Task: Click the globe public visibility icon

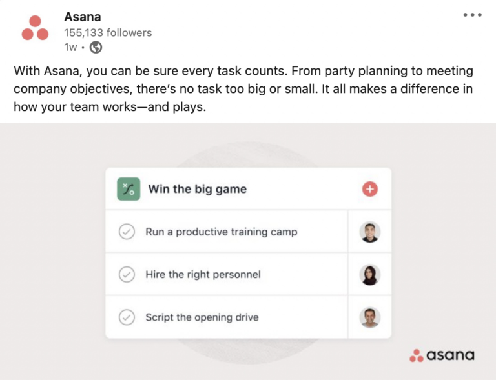Action: [96, 47]
